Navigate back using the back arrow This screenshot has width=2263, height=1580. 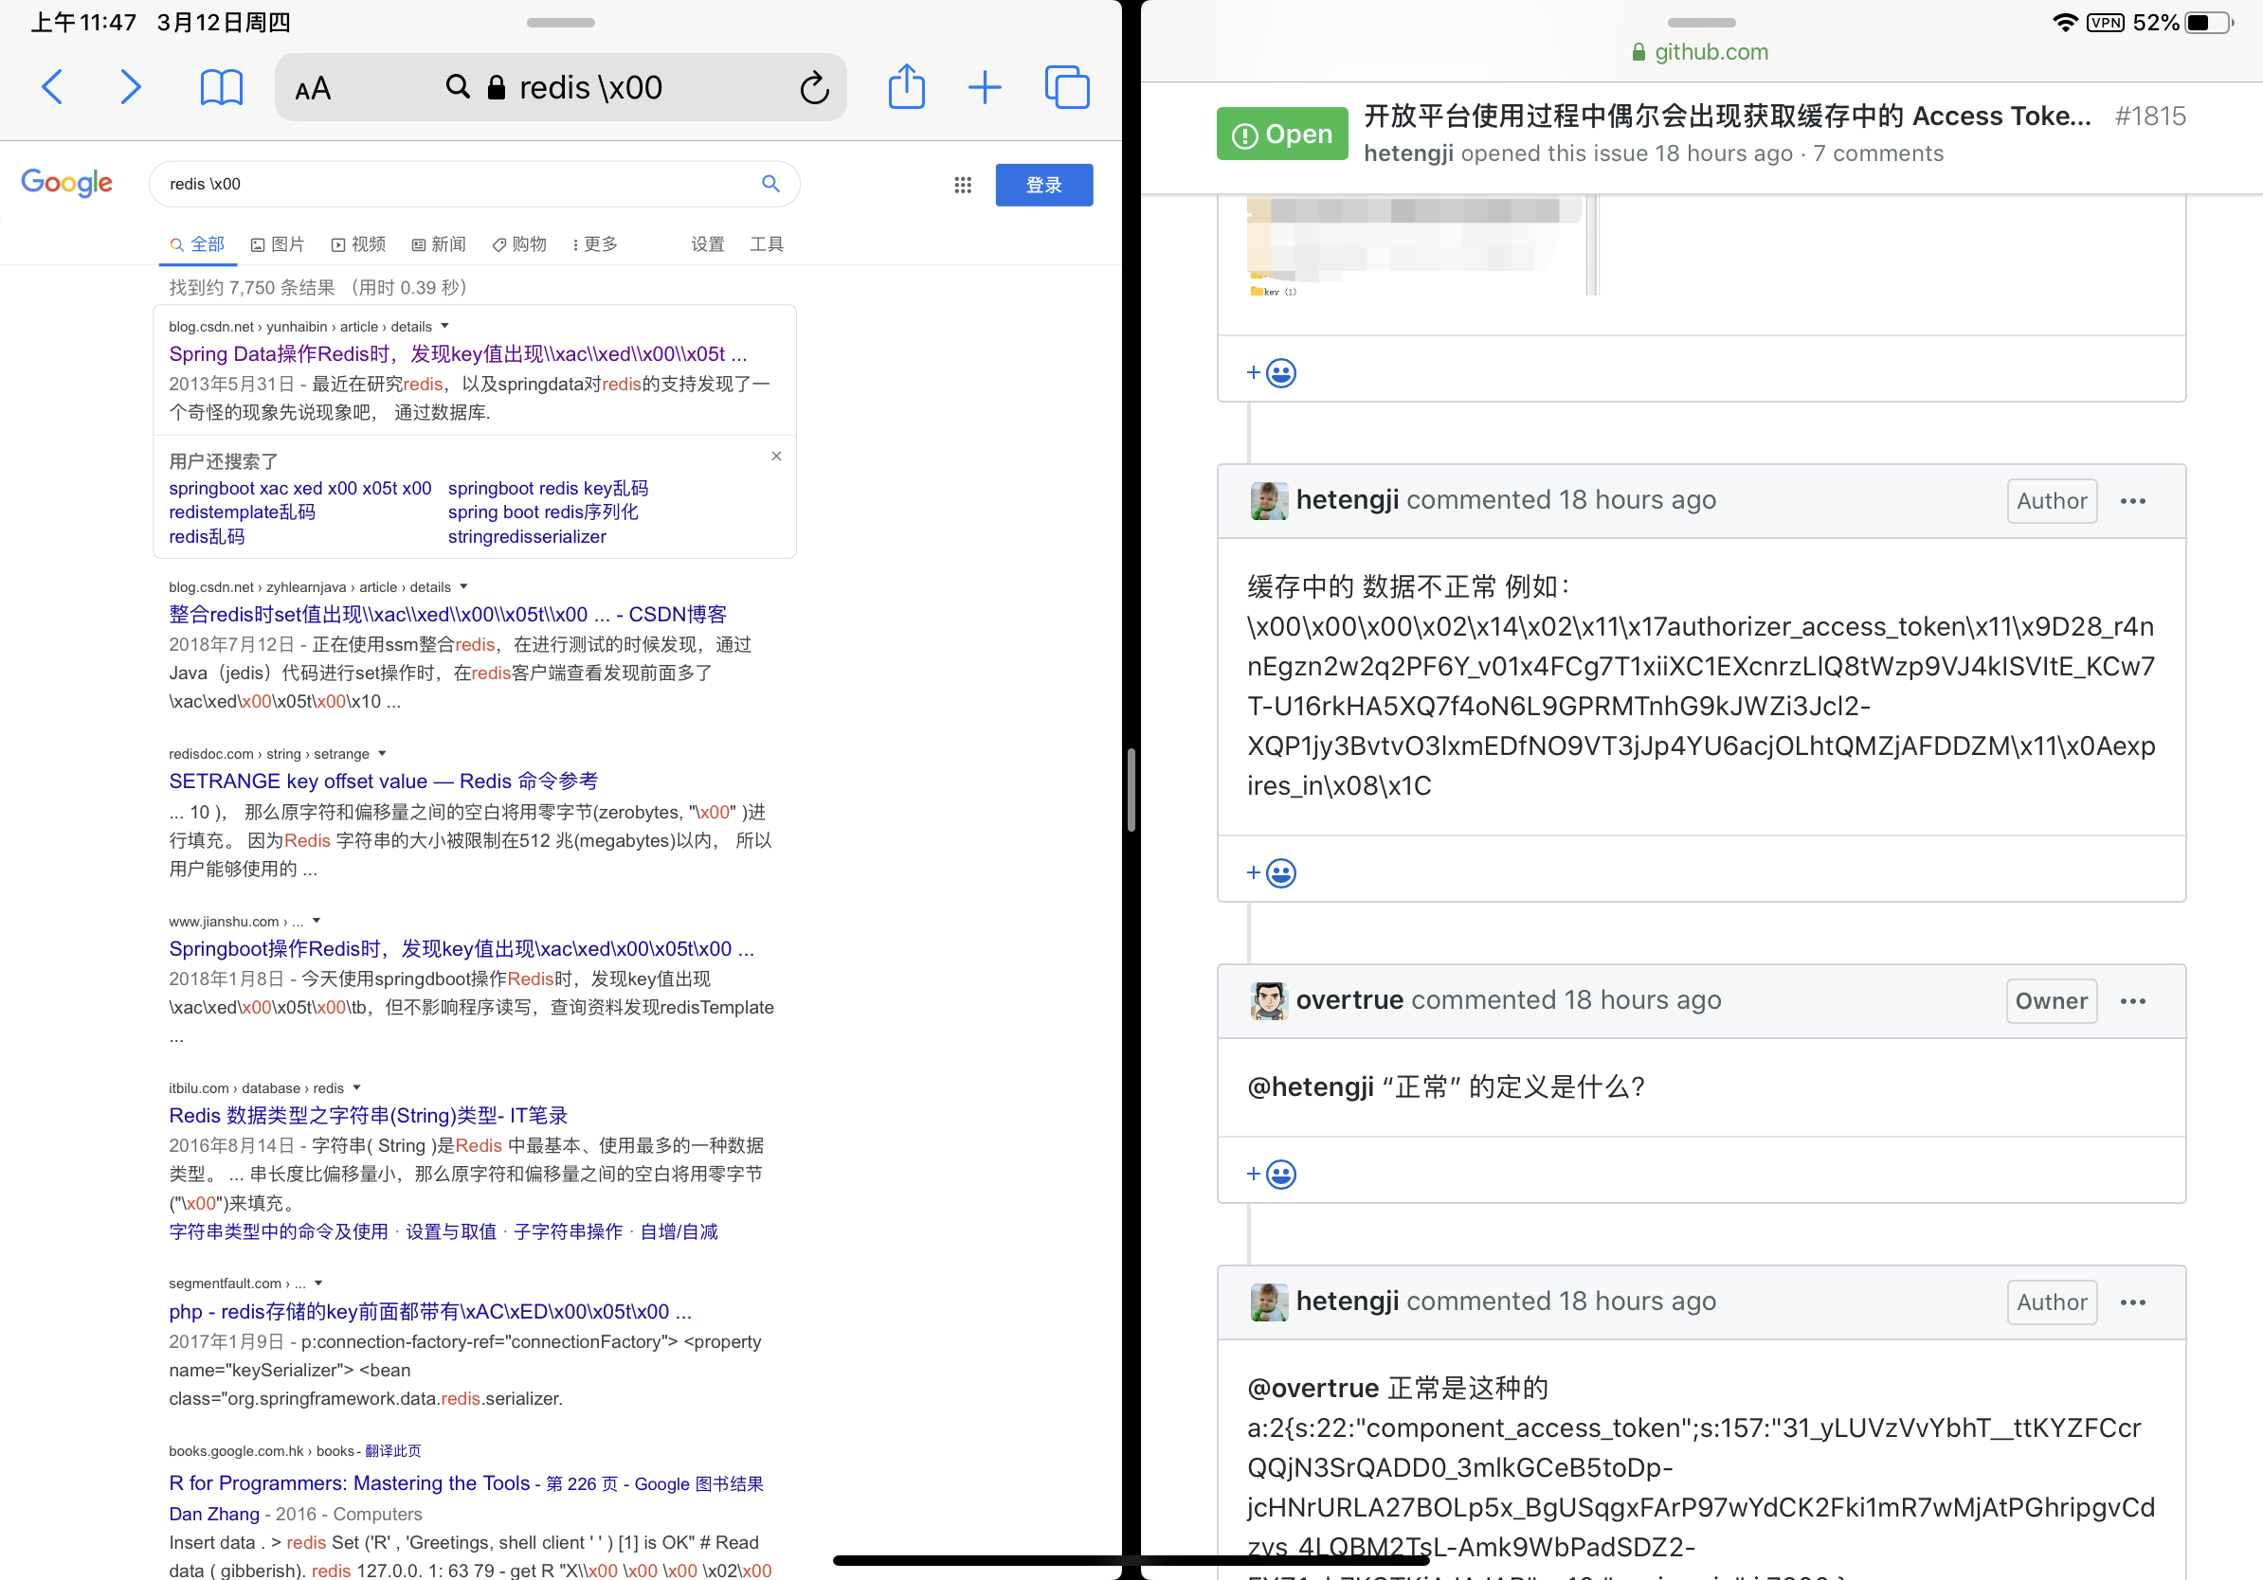click(52, 87)
